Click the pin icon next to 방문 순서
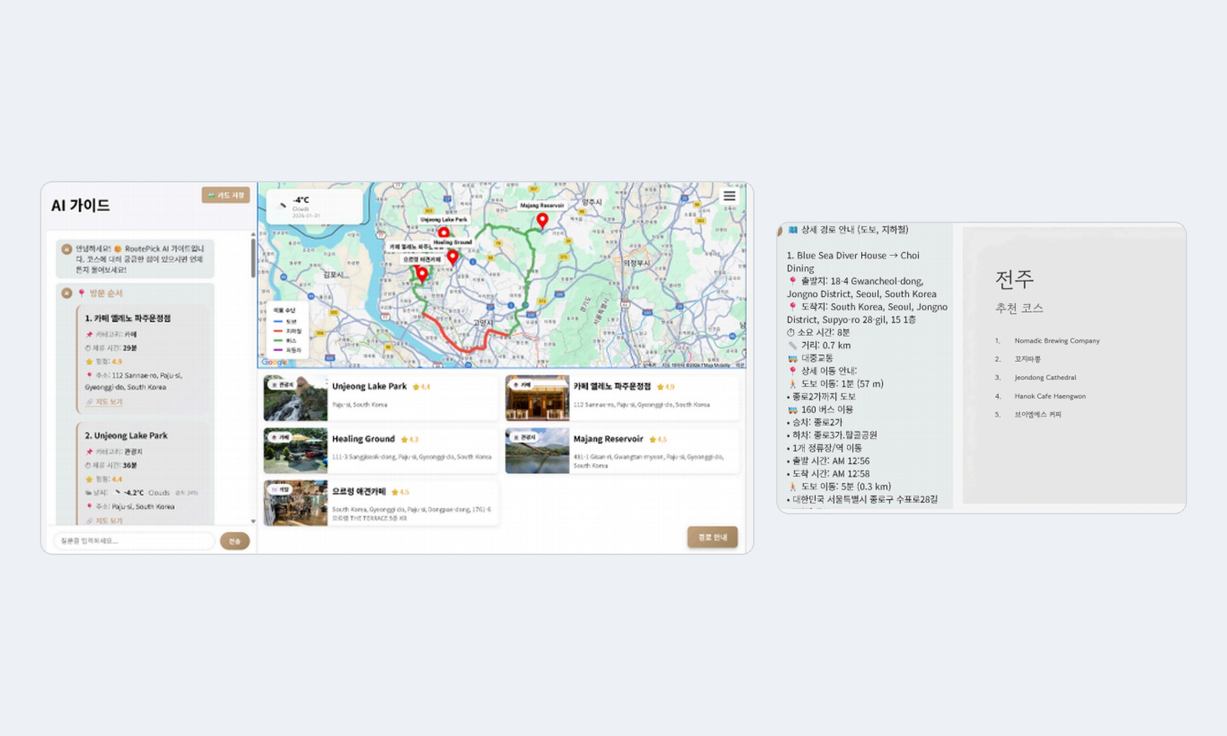The width and height of the screenshot is (1227, 736). click(x=81, y=294)
